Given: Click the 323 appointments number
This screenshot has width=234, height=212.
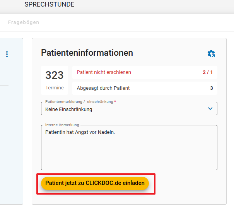Looking at the screenshot, I should pos(55,75).
